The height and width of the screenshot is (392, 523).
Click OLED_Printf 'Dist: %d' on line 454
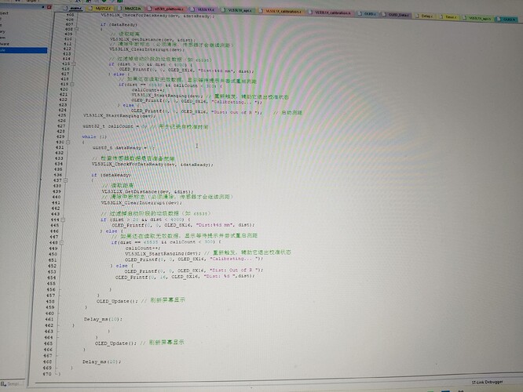[185, 277]
